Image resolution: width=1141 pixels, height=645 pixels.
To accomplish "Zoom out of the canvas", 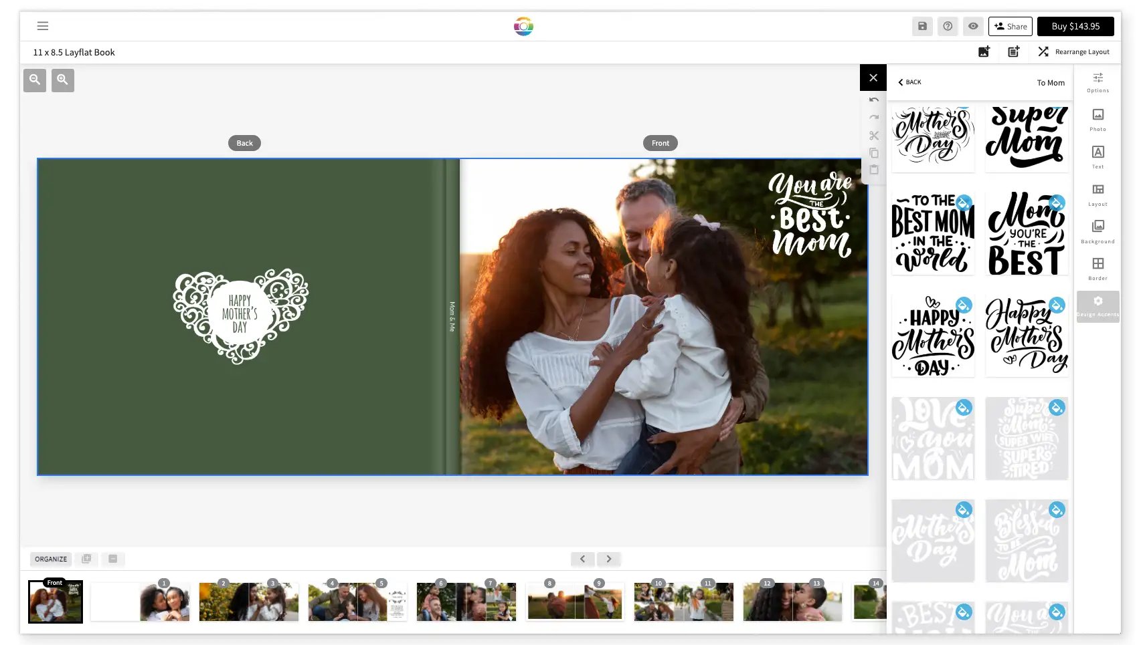I will click(35, 80).
